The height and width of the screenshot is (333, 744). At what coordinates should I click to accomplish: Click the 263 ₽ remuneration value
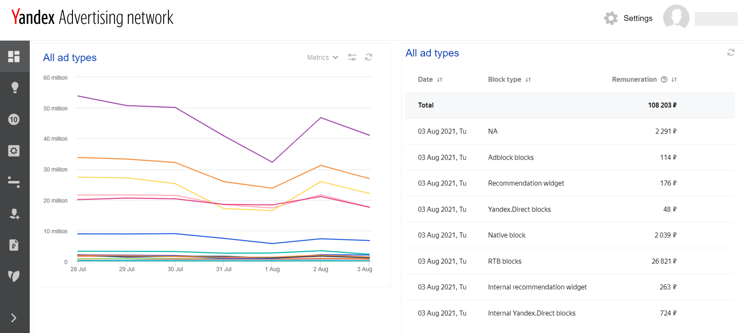click(x=668, y=287)
